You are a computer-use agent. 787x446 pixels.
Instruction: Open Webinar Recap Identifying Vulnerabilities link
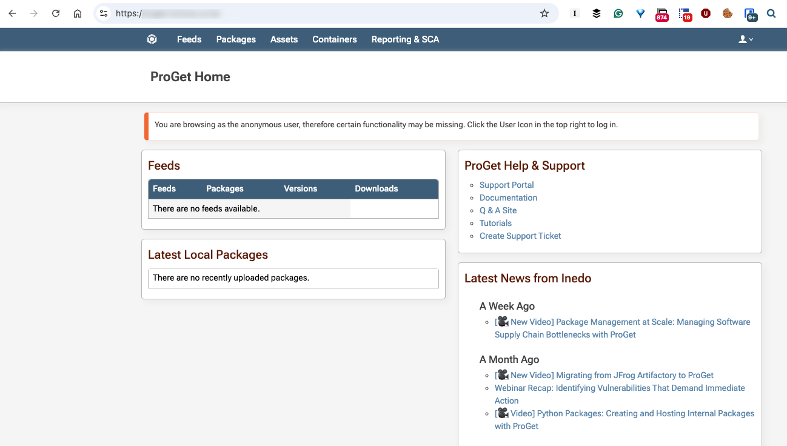[x=620, y=394]
